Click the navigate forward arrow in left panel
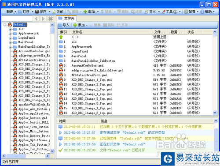 (43, 19)
